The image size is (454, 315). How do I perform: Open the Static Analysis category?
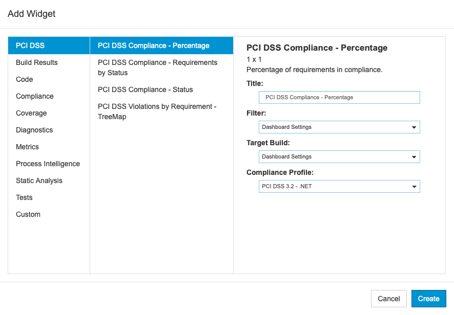coord(49,181)
